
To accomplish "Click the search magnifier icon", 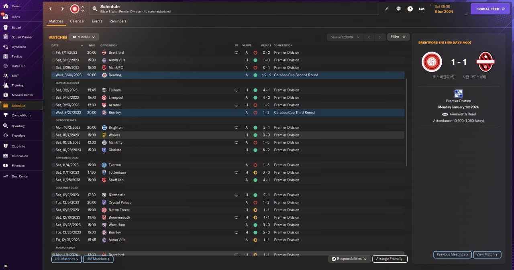I will (94, 8).
